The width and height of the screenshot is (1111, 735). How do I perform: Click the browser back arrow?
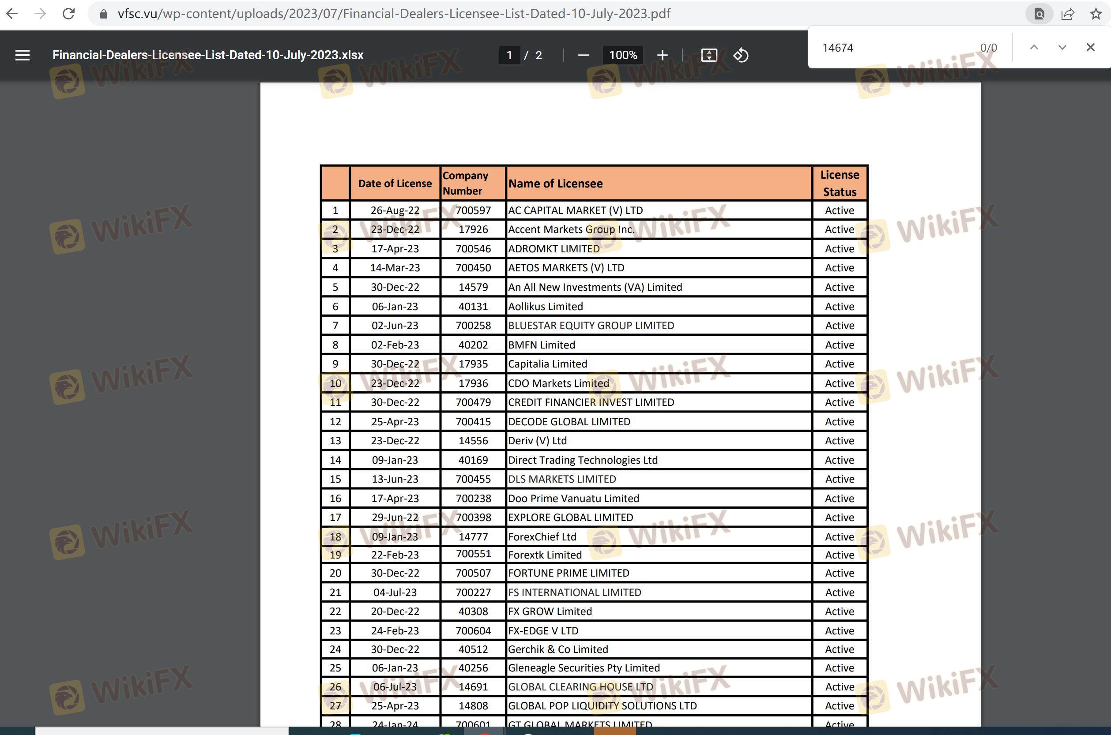pos(13,14)
